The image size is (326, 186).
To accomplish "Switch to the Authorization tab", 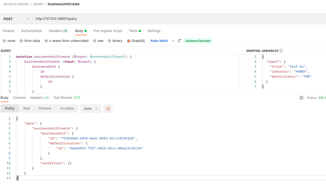I will 31,31.
